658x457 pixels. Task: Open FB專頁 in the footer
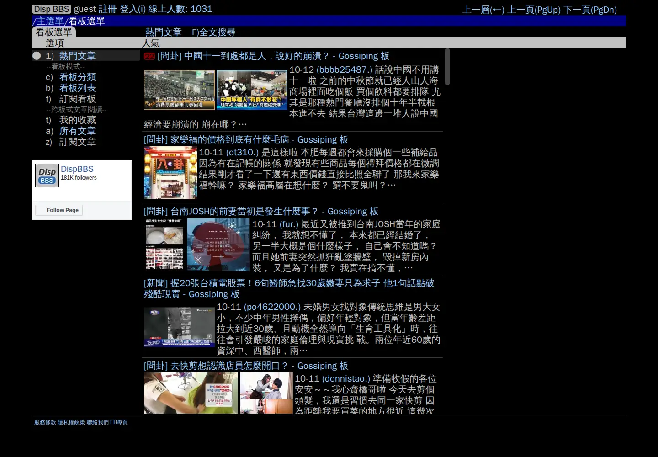pyautogui.click(x=119, y=422)
